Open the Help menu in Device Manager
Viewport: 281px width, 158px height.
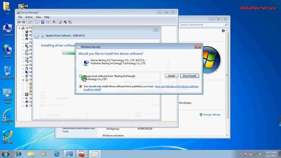[47, 17]
